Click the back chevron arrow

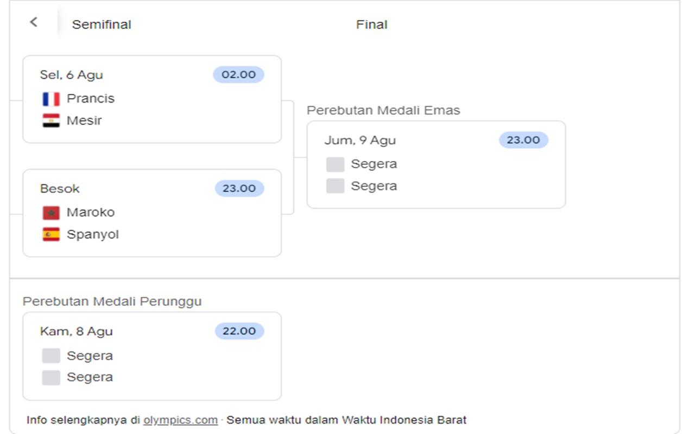(34, 22)
